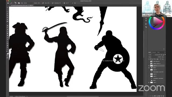Select the Brush tool in left toolbar
172x97 pixels.
click(x=8, y=23)
